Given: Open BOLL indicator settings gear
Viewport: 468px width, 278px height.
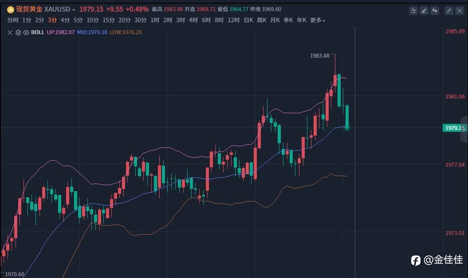Looking at the screenshot, I should click(x=18, y=32).
